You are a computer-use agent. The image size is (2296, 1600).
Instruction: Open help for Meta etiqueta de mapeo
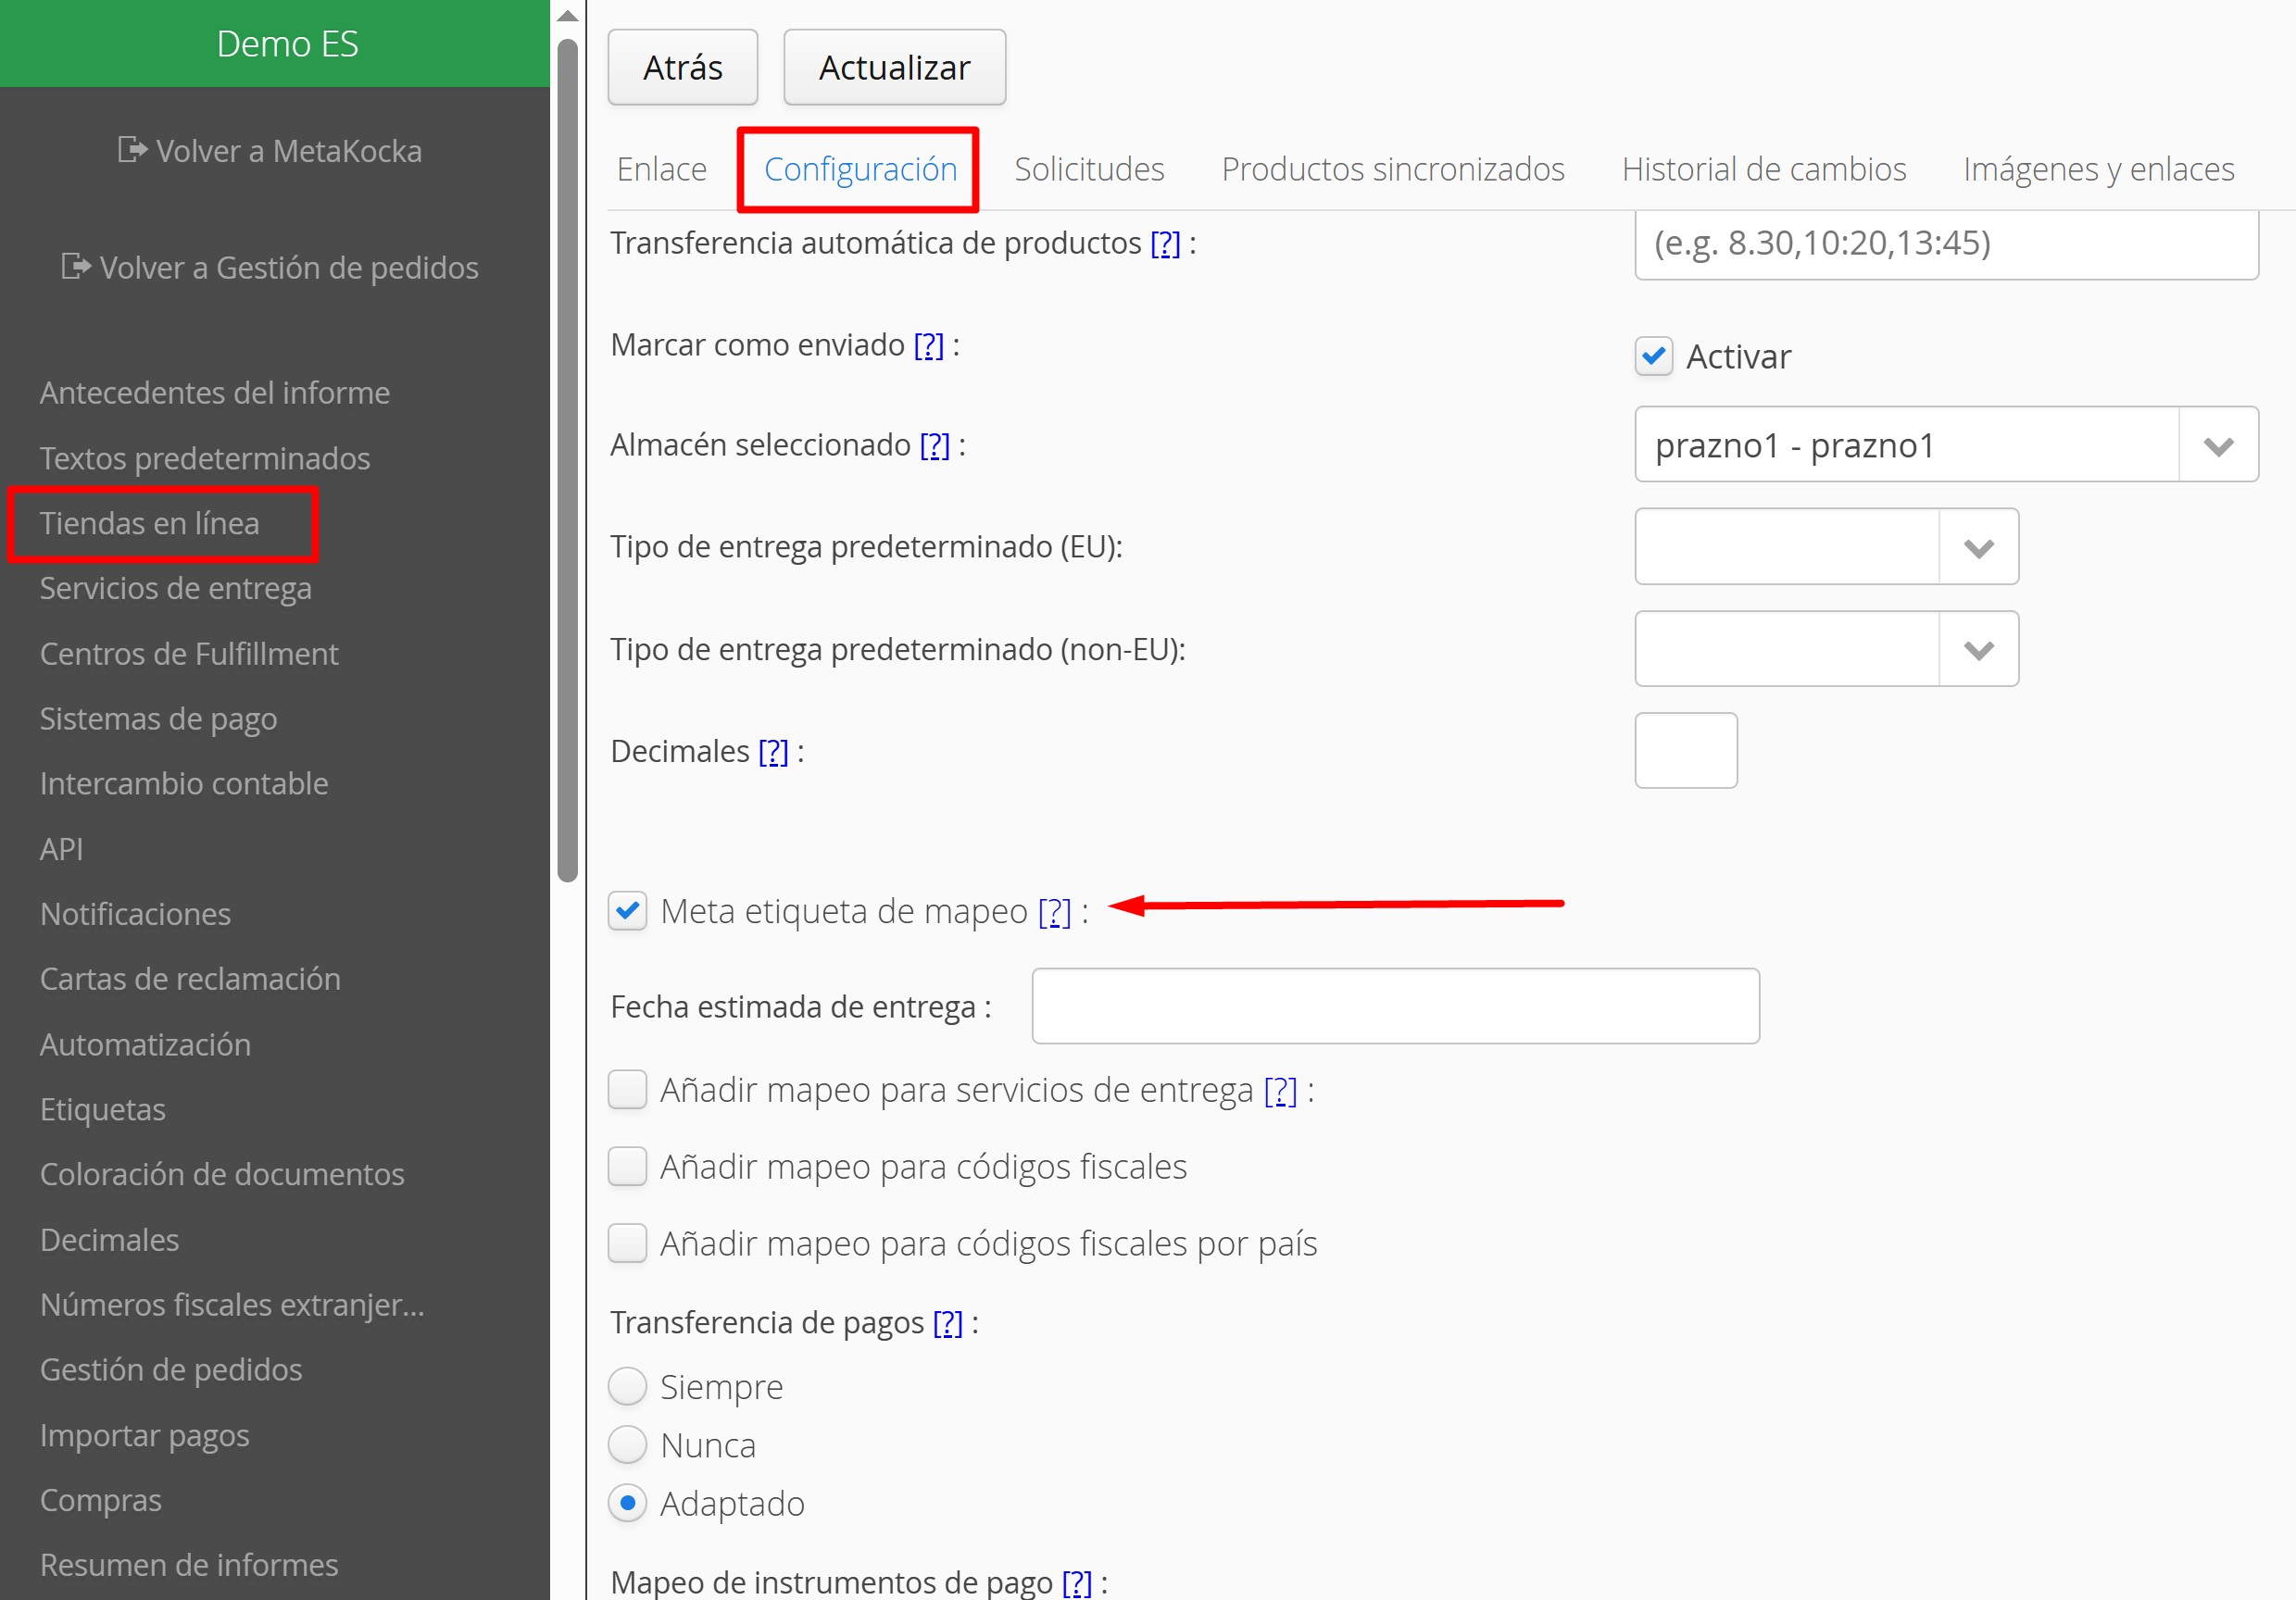pyautogui.click(x=1054, y=912)
